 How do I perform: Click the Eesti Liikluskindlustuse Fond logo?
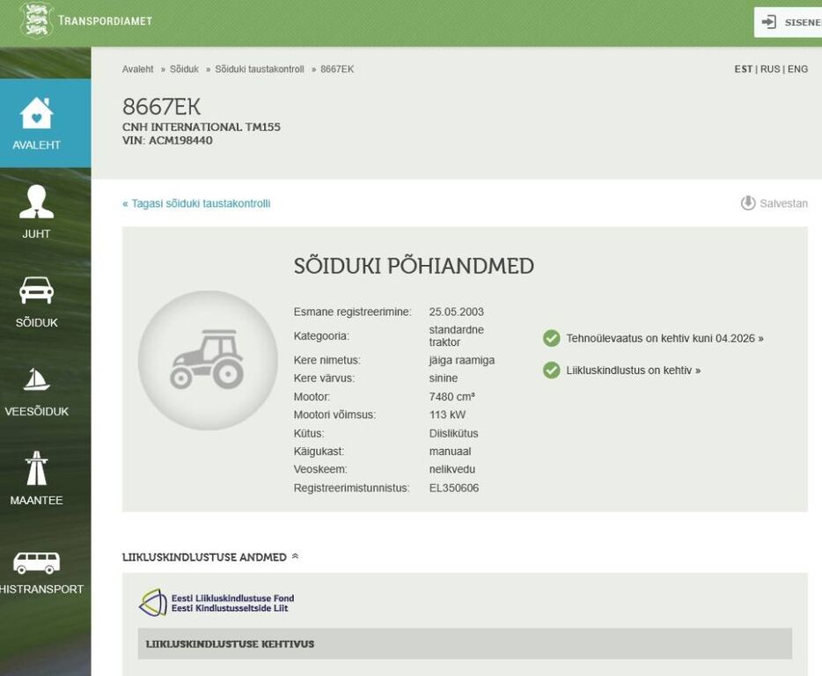pos(217,603)
